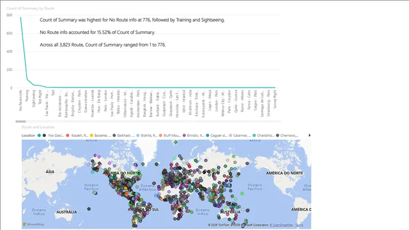Select the 'Demonstration' axis label

pyautogui.click(x=86, y=102)
